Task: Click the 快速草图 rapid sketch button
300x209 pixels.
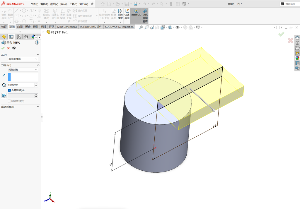Action: (127, 14)
